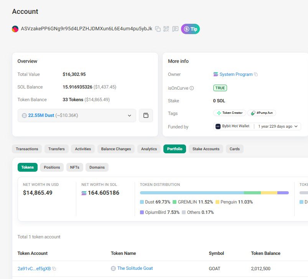Click the SOL Balance 15.916935326 value
The width and height of the screenshot is (308, 279).
coord(77,87)
